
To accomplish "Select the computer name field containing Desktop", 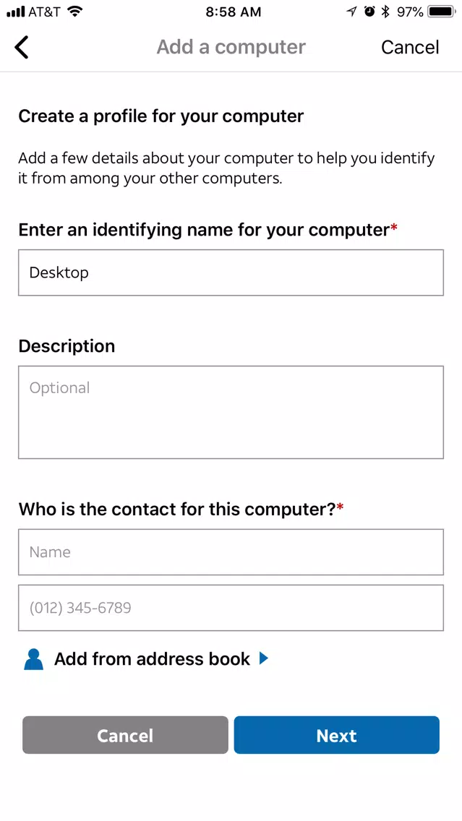I will (x=231, y=272).
